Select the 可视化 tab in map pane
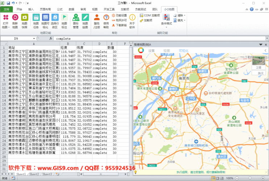 pos(183,51)
